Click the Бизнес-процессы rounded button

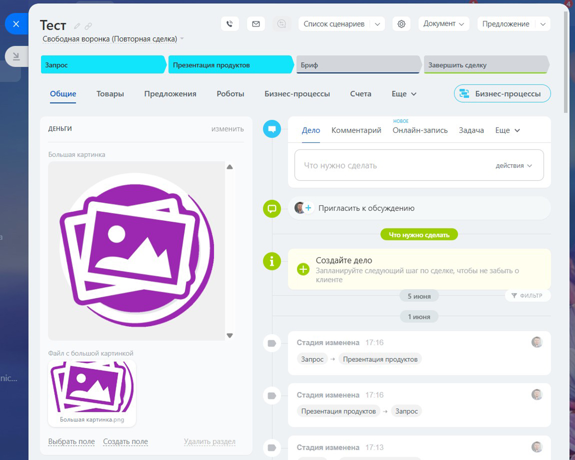(502, 94)
